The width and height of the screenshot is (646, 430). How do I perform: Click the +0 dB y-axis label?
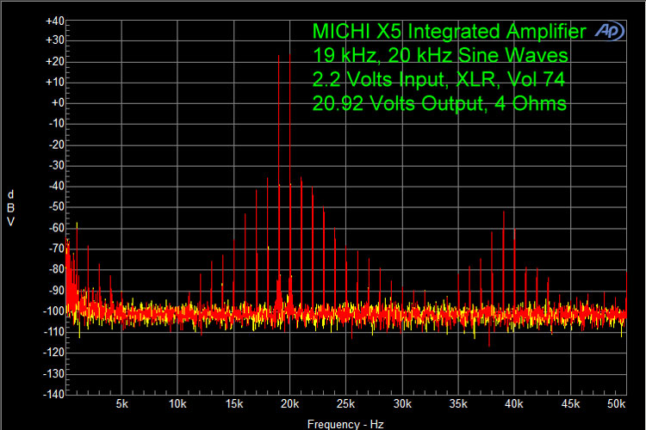click(x=57, y=102)
